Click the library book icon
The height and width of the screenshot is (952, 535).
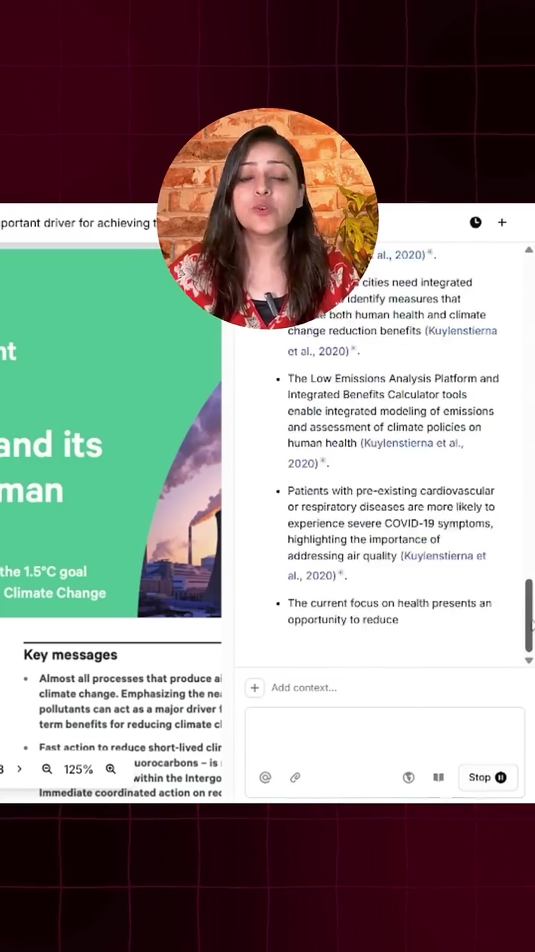[x=438, y=777]
